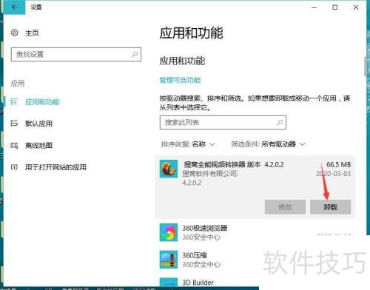Image resolution: width=370 pixels, height=290 pixels.
Task: Click the vertical scrollbar on right edge
Action: (365, 67)
